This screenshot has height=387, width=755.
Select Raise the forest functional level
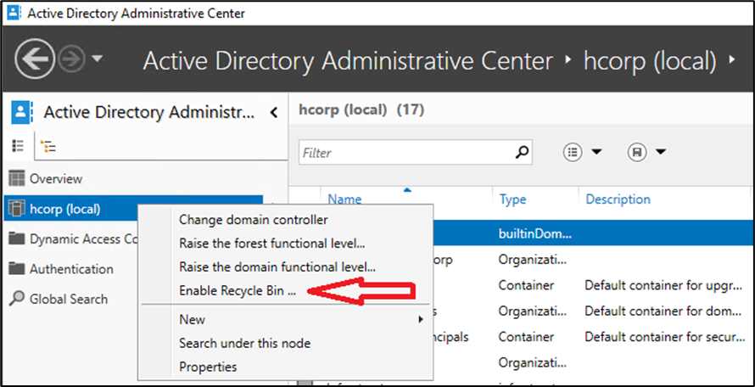[x=271, y=244]
